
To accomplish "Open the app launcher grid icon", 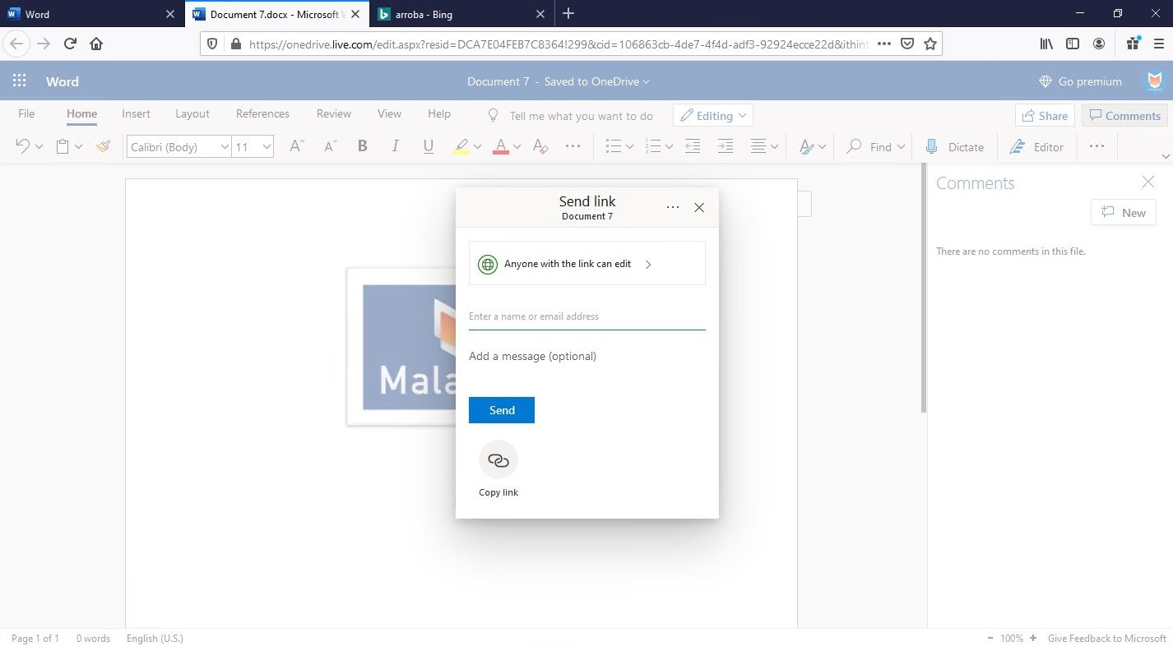I will click(20, 81).
